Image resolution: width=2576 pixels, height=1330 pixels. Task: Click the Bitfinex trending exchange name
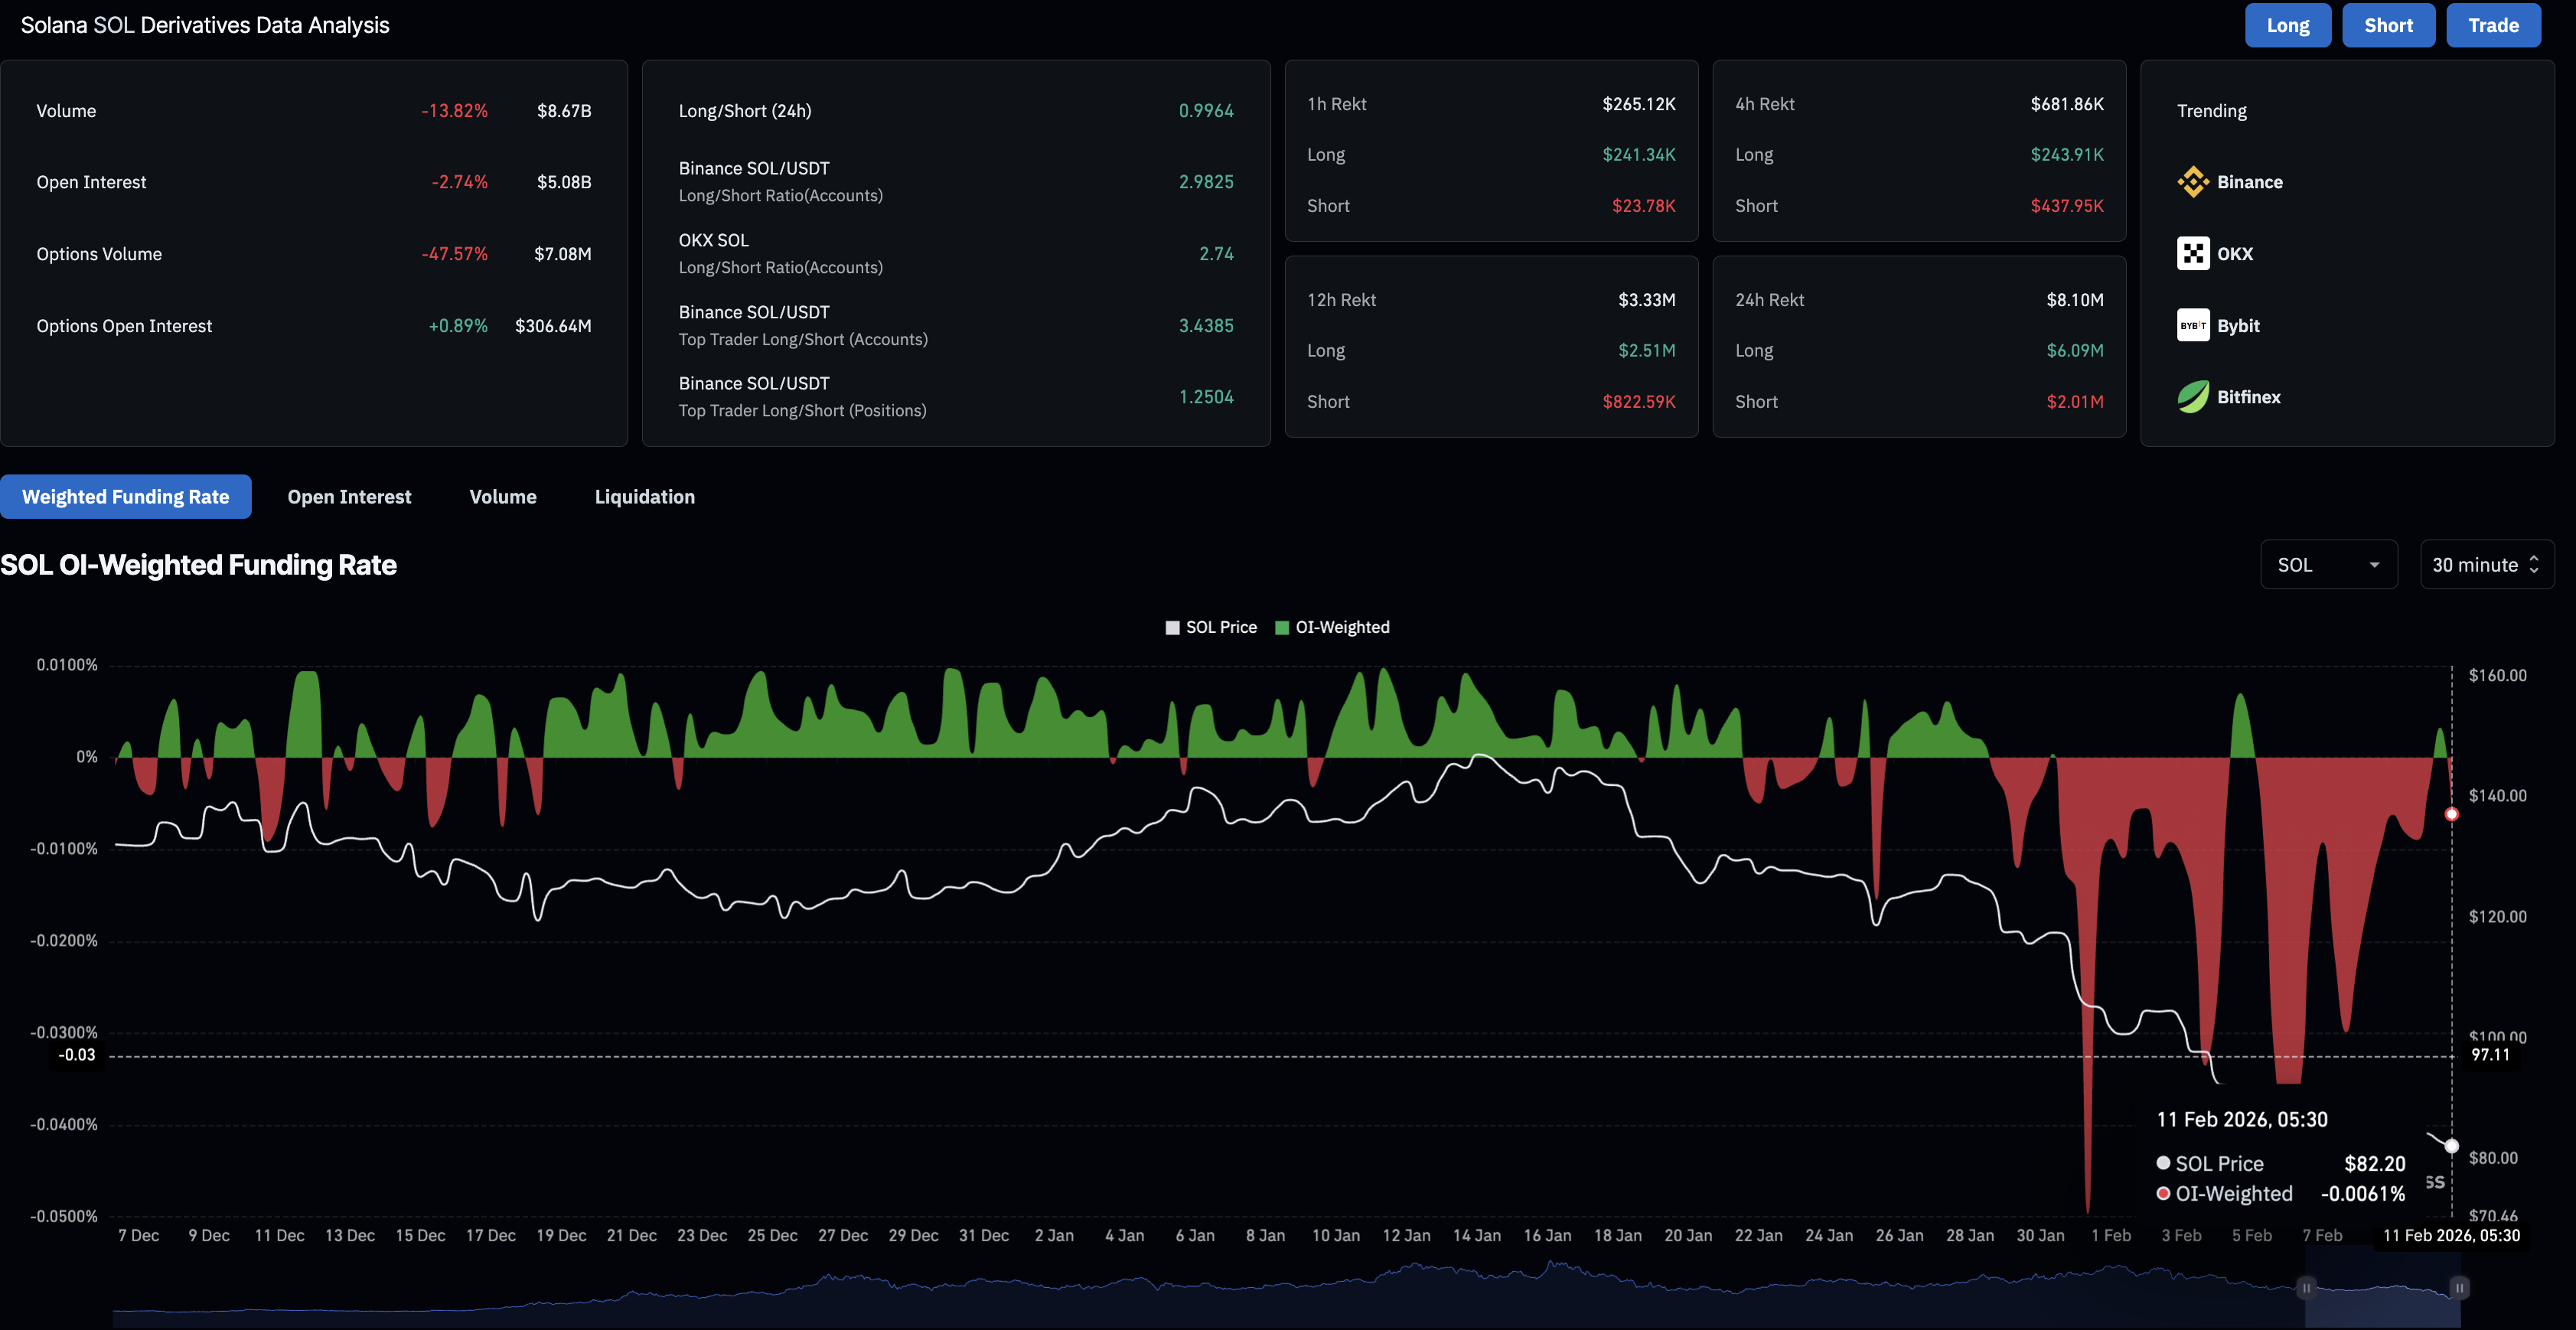(x=2248, y=397)
